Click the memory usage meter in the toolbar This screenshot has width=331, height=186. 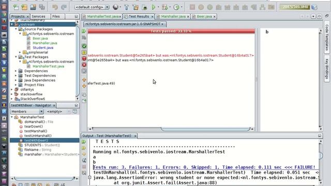295,7
